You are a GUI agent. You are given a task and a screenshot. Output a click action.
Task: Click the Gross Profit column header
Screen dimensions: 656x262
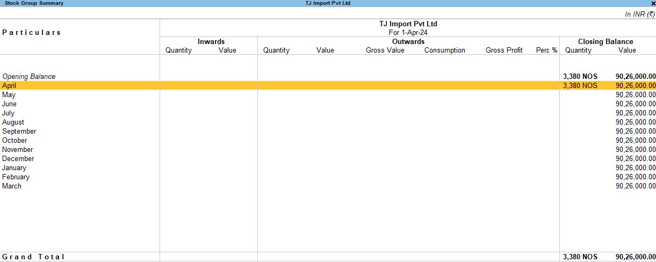[504, 50]
